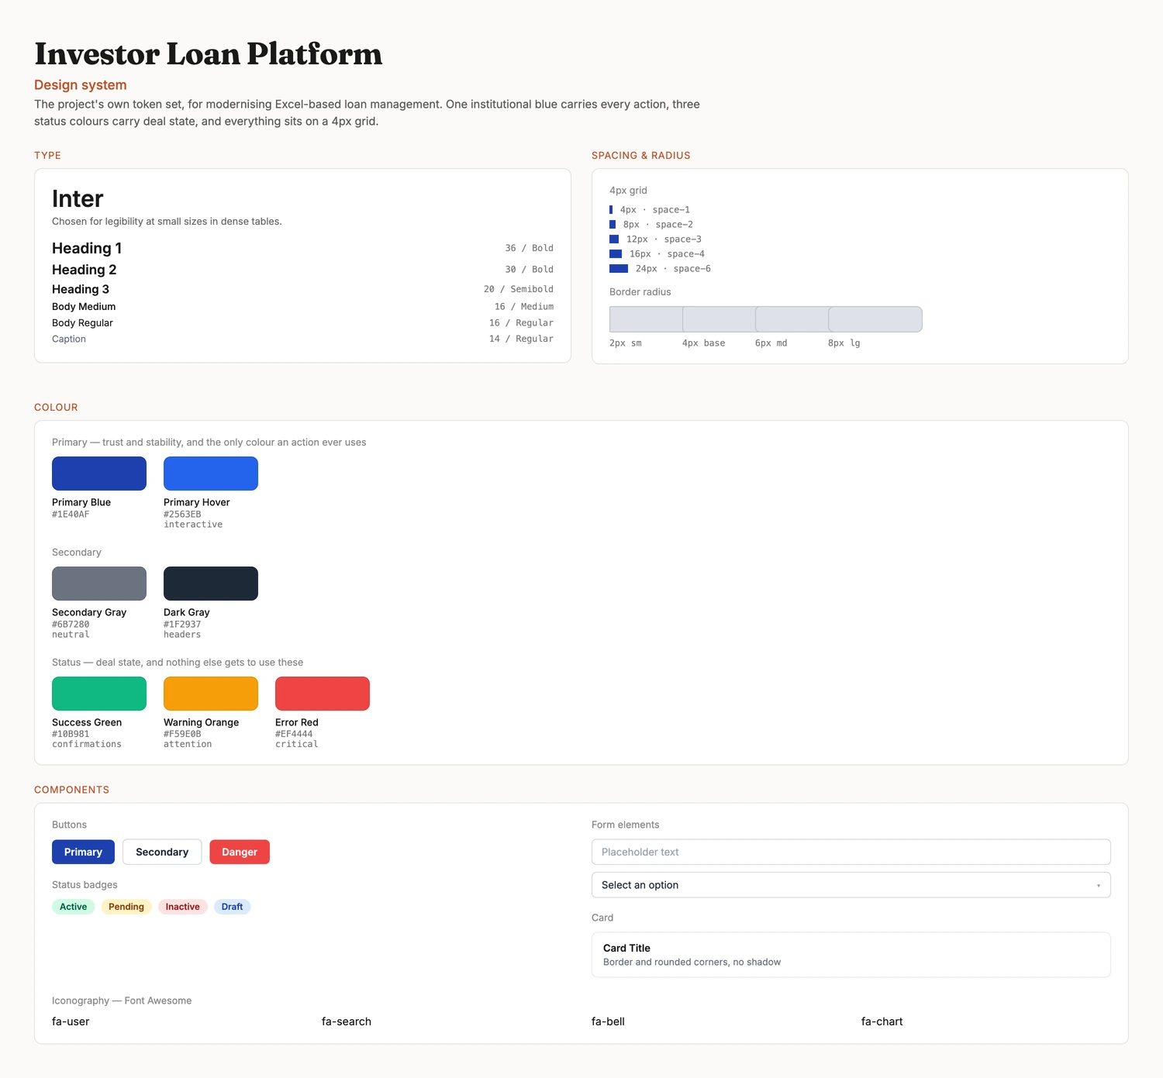Viewport: 1163px width, 1078px height.
Task: Click the COMPONENTS section label
Action: (72, 790)
